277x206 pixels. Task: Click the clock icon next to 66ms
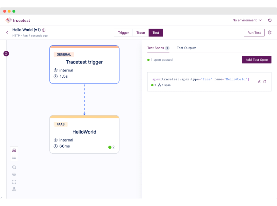pyautogui.click(x=55, y=146)
